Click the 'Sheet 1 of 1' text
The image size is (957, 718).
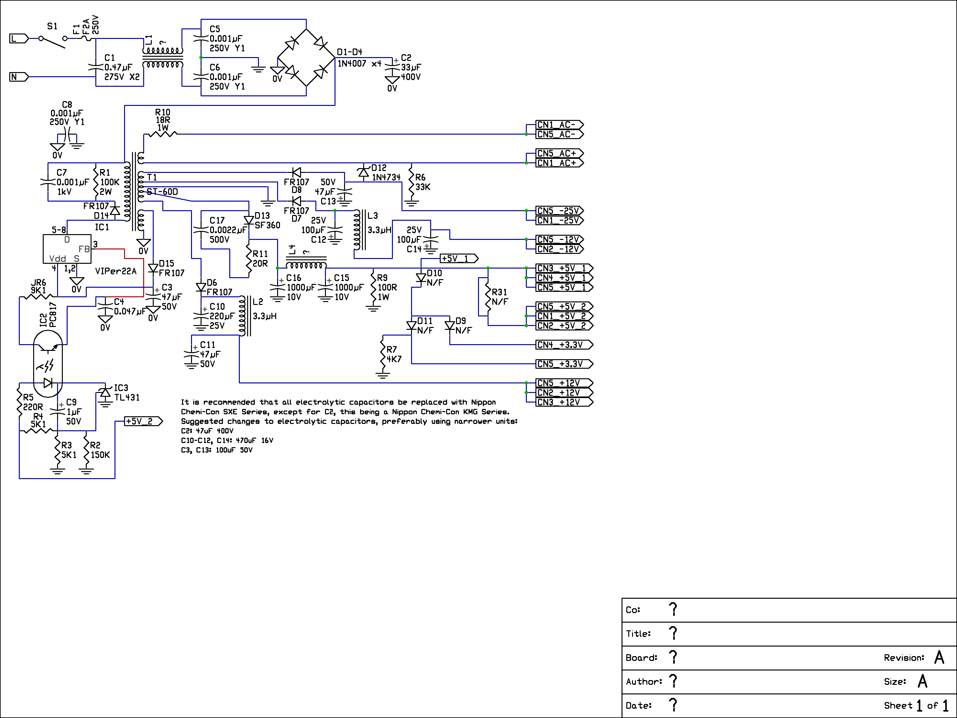[x=916, y=706]
